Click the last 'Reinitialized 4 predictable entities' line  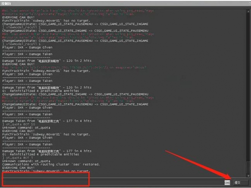[41, 154]
